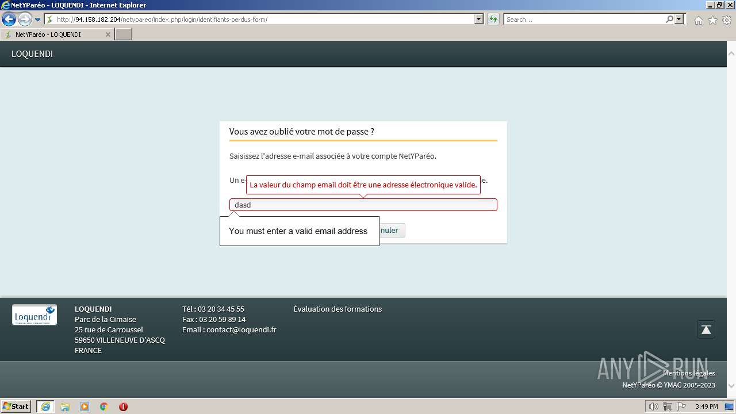Click the browser Back arrow button
736x414 pixels.
coord(9,20)
